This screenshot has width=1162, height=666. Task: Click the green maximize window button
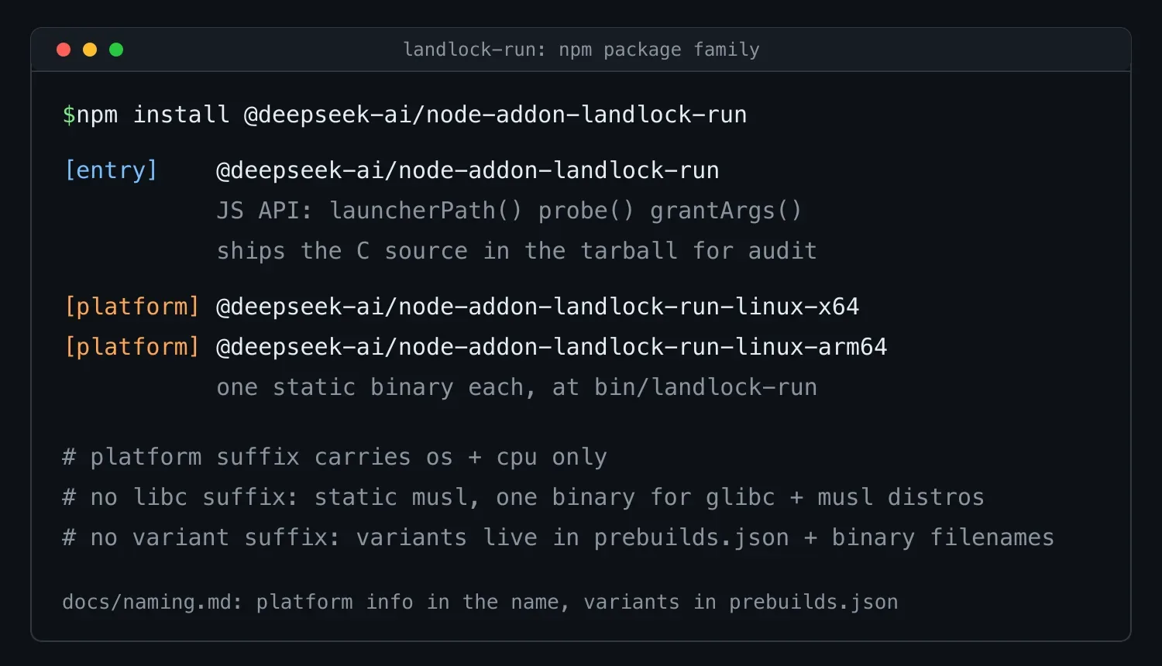tap(116, 50)
